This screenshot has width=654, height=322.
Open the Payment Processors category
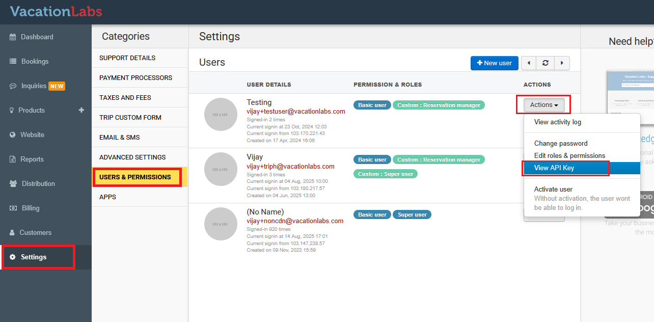pyautogui.click(x=135, y=78)
